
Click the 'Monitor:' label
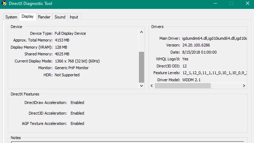click(x=45, y=68)
